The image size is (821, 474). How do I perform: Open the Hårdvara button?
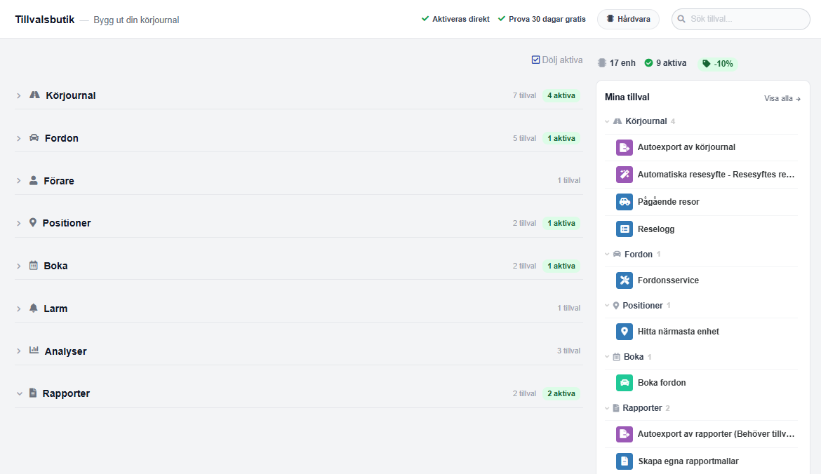pos(628,19)
